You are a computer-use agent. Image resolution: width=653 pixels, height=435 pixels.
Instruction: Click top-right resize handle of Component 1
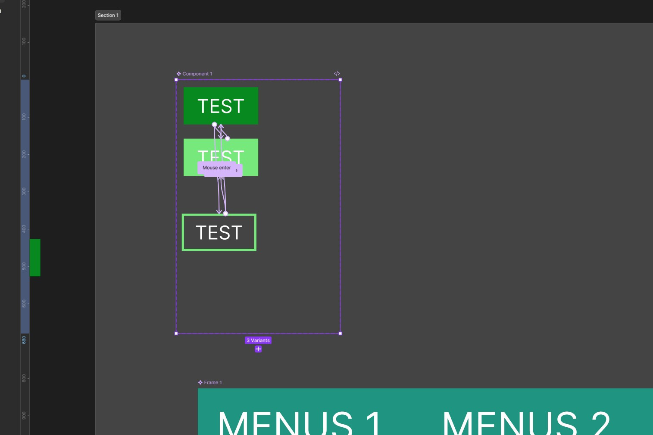point(341,80)
